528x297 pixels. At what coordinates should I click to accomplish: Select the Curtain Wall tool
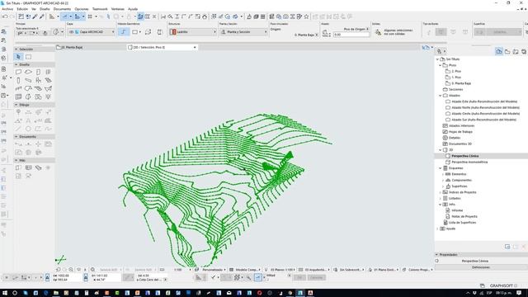(18, 97)
